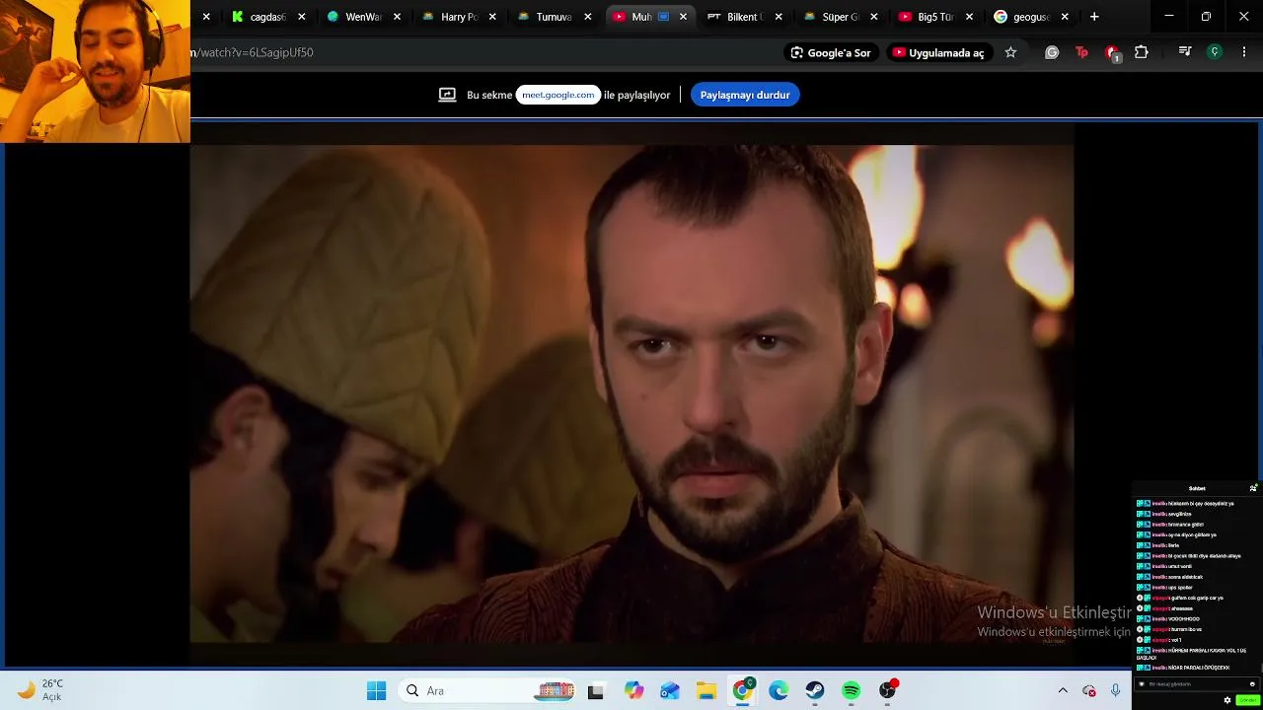This screenshot has height=710, width=1263.
Task: Click the tab sharing screen icon
Action: tap(447, 95)
